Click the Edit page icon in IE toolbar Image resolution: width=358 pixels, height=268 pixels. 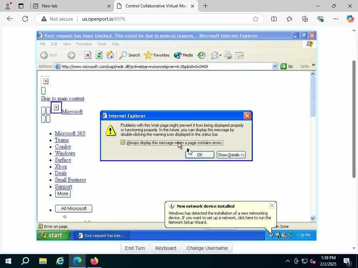click(x=239, y=55)
